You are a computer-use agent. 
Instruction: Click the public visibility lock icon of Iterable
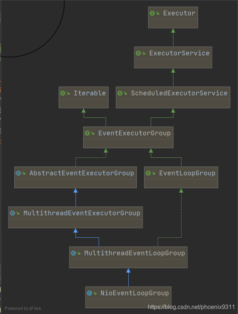[69, 93]
